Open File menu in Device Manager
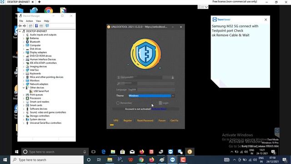291x164 pixels. pyautogui.click(x=21, y=21)
